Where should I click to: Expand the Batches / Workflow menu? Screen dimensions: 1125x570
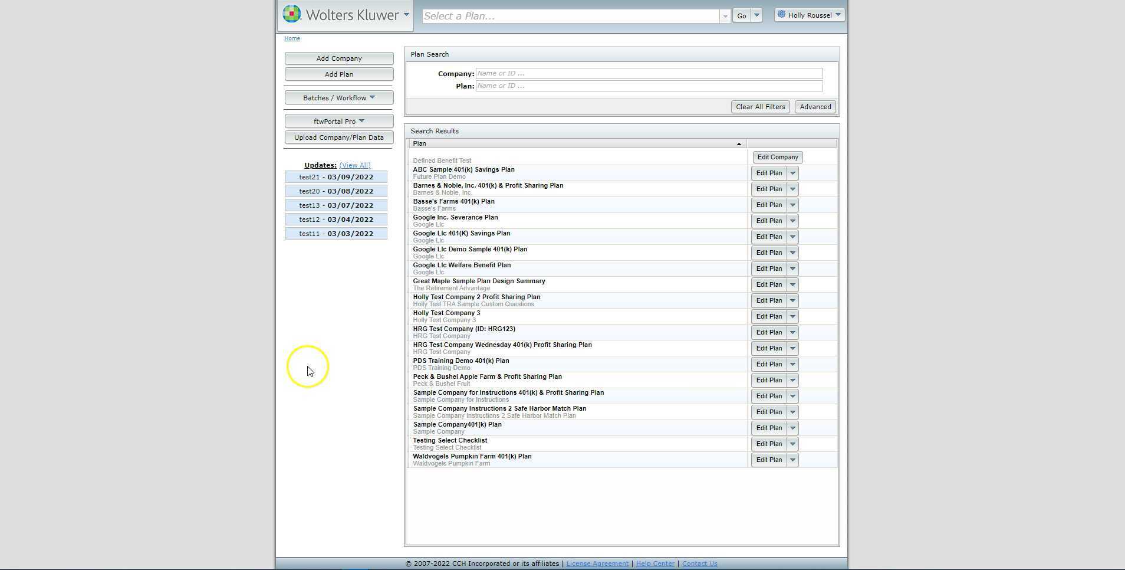(x=339, y=97)
